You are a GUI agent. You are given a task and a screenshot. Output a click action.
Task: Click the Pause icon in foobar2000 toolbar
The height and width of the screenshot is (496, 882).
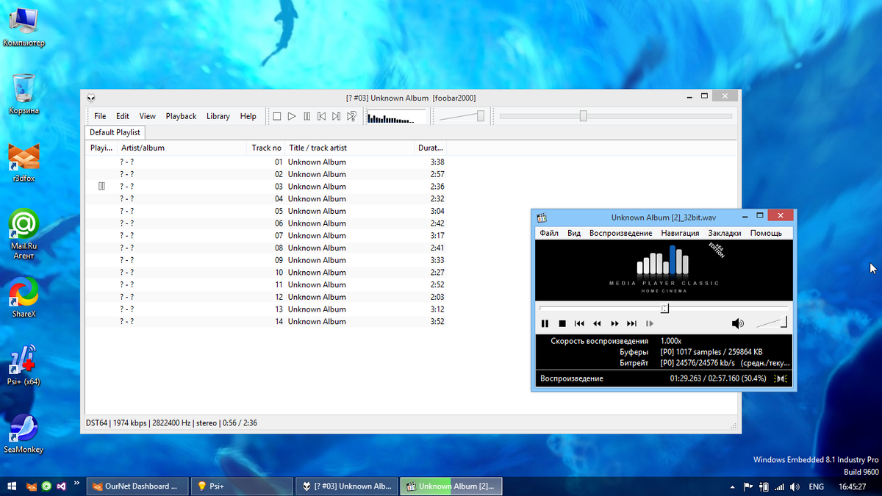[306, 115]
